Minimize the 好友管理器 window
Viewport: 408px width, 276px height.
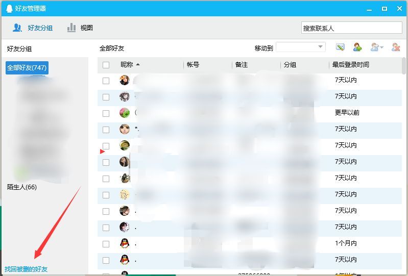click(369, 9)
